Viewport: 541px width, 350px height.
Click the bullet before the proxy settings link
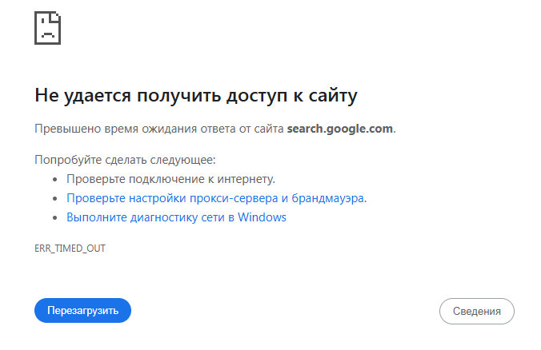pyautogui.click(x=55, y=198)
